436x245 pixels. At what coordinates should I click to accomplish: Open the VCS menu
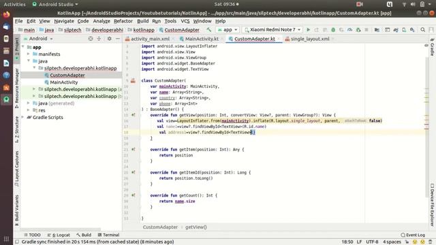185,21
